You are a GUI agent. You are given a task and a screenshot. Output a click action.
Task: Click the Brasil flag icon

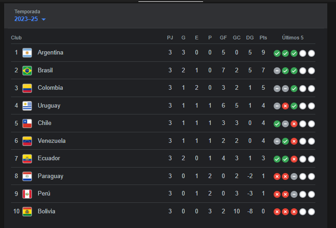click(27, 71)
